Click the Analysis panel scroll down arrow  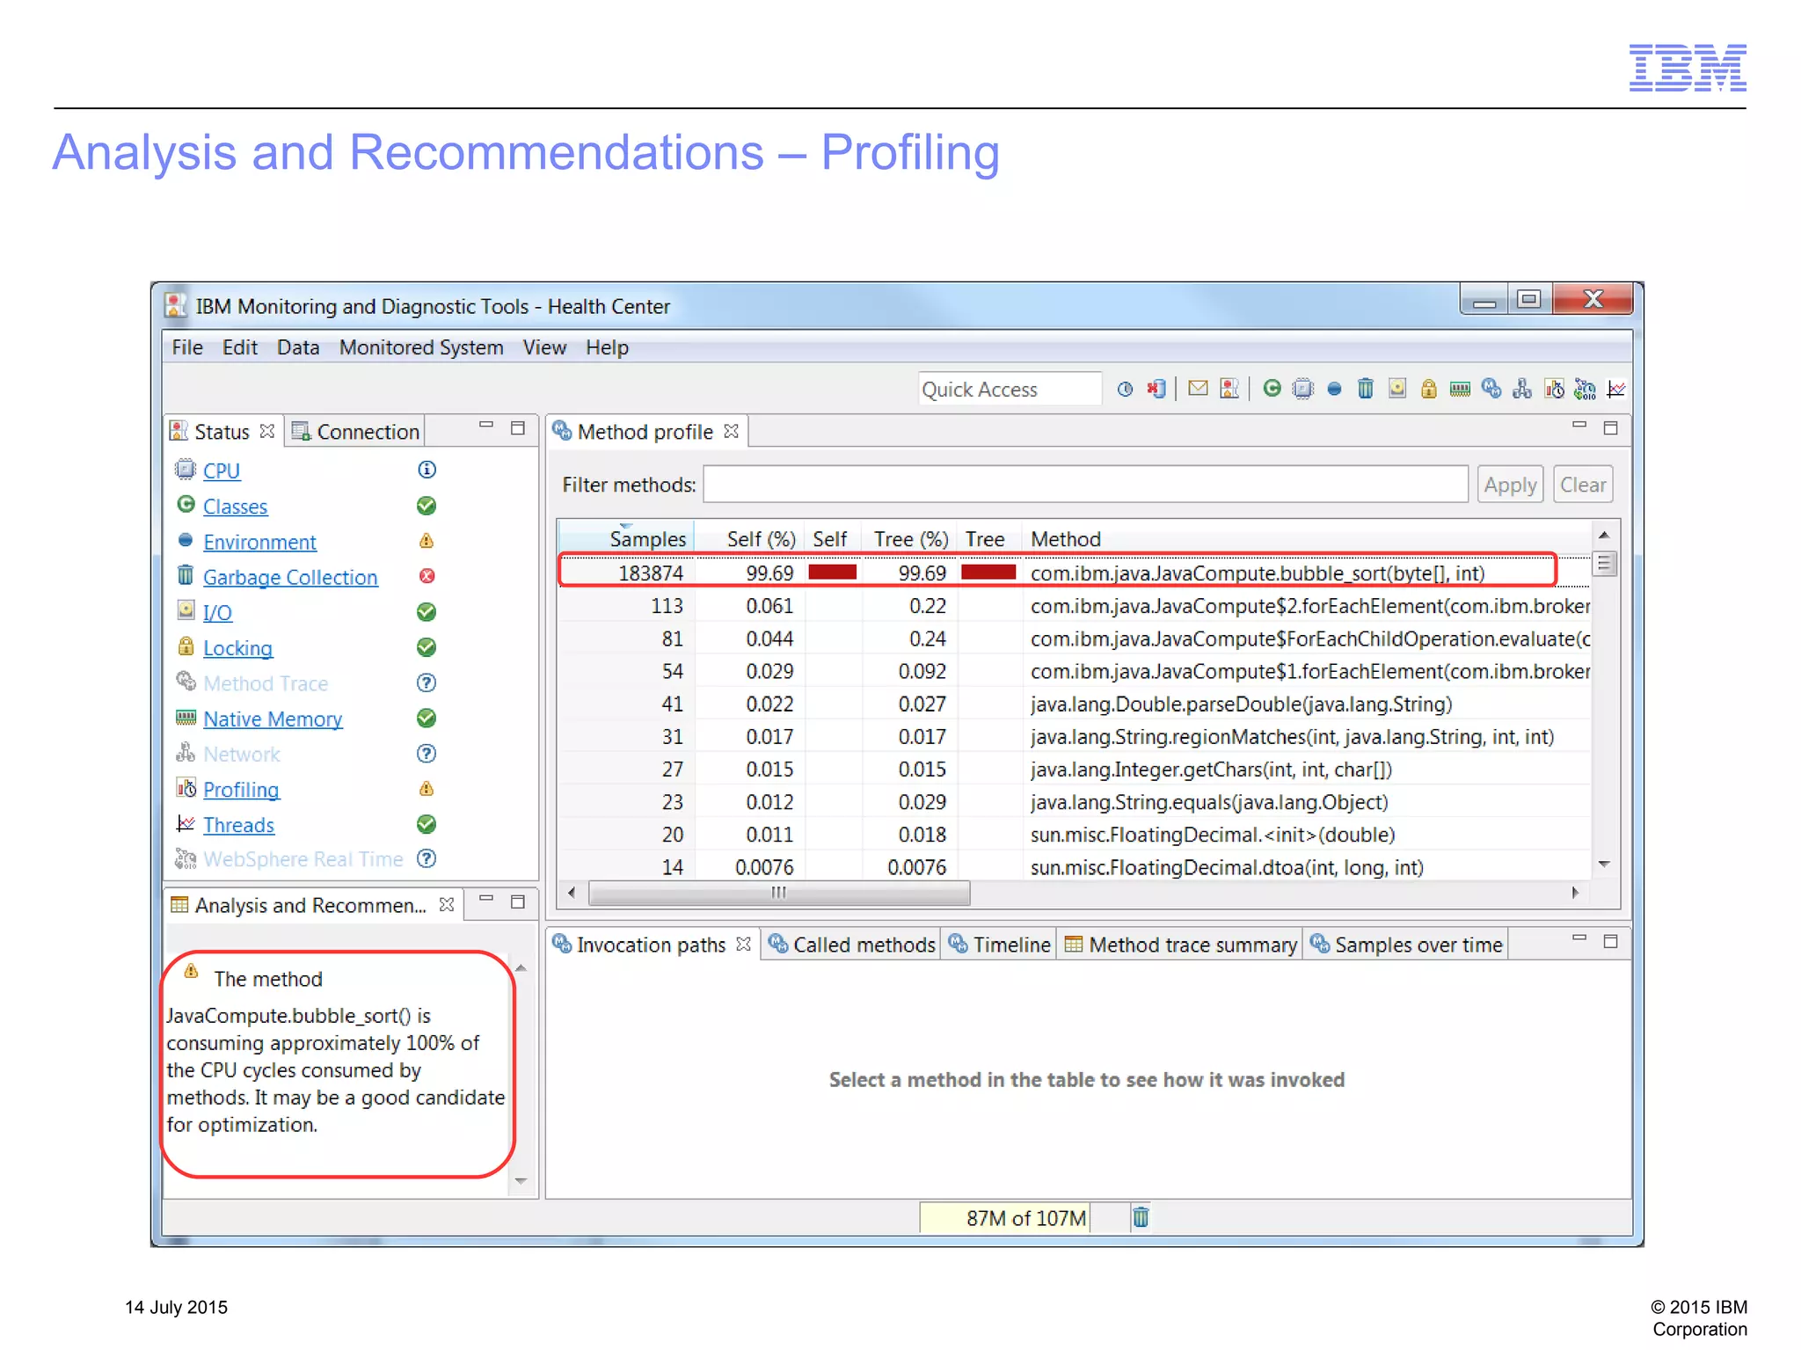pyautogui.click(x=521, y=1181)
